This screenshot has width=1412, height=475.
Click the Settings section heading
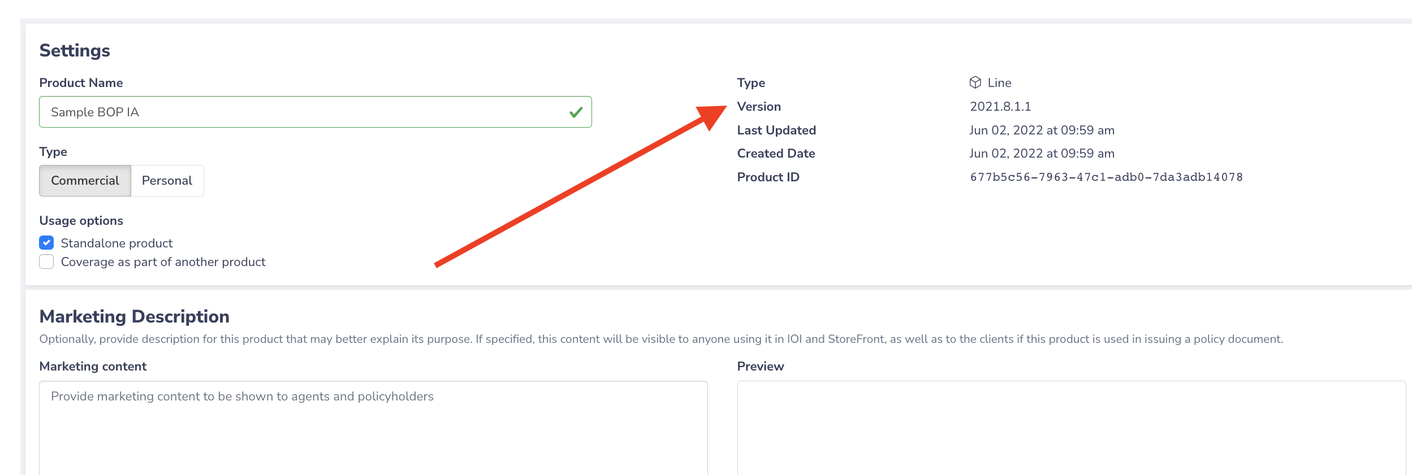pyautogui.click(x=75, y=51)
